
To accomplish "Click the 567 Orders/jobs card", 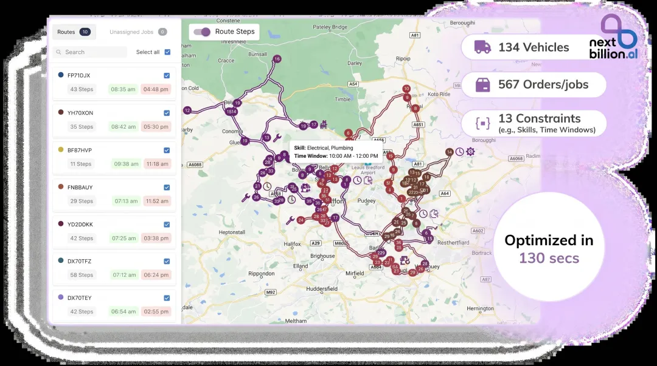I will (x=534, y=85).
